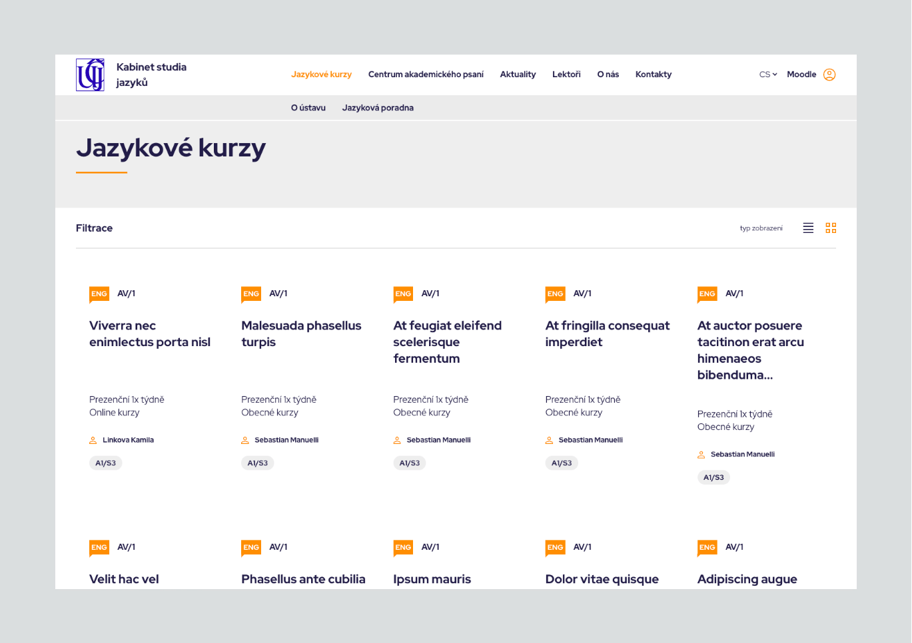Click ENG badge on Ipsum mauris card

[403, 548]
